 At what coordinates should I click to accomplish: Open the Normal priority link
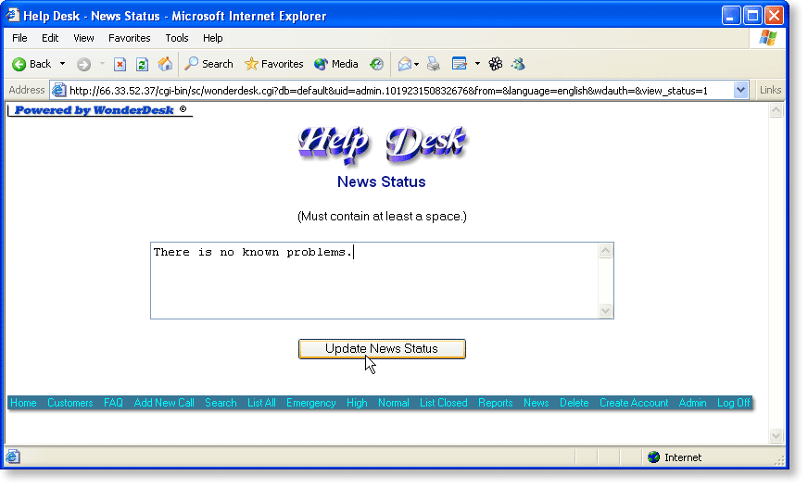(x=393, y=403)
